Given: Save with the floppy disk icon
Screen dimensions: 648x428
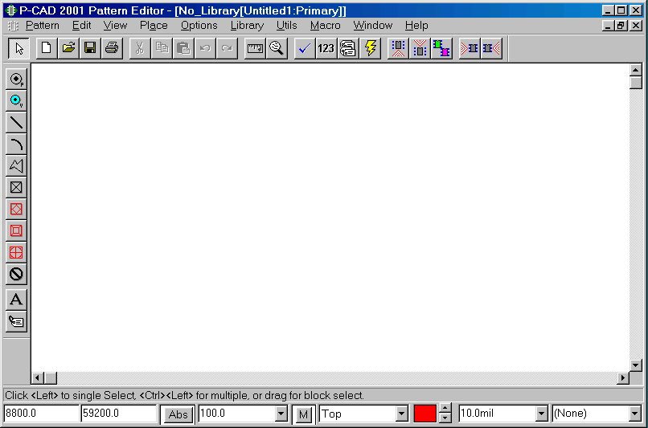Looking at the screenshot, I should tap(90, 48).
